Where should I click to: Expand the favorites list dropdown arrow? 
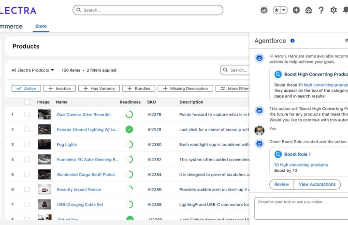284,10
